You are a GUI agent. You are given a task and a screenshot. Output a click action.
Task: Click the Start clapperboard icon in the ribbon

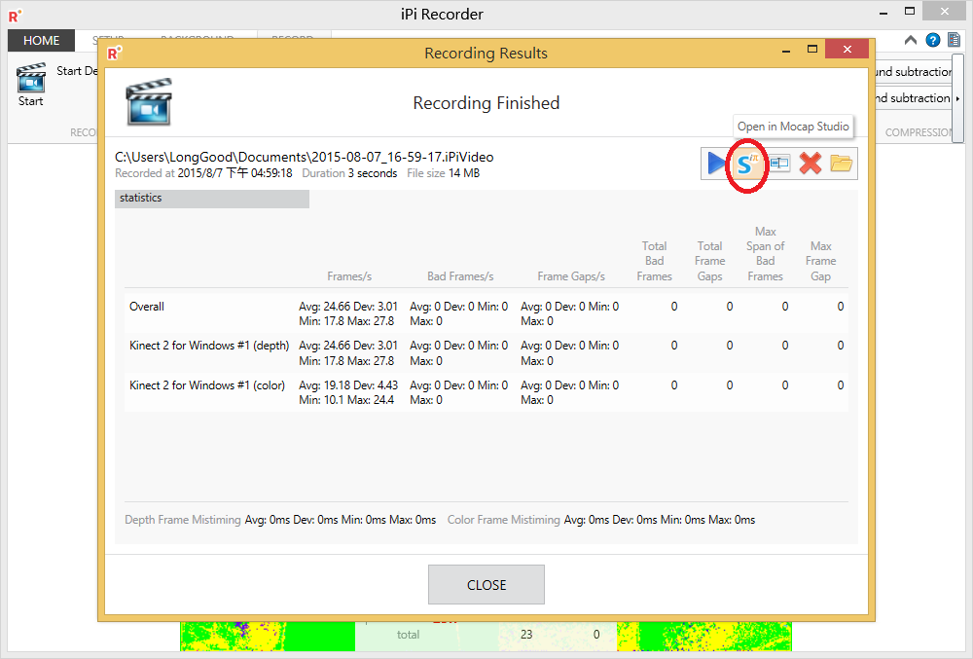(31, 84)
